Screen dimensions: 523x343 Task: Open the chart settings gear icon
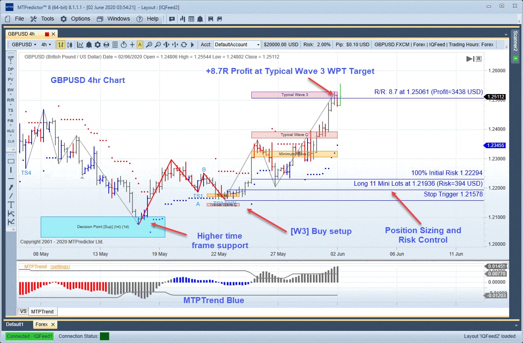[x=97, y=45]
